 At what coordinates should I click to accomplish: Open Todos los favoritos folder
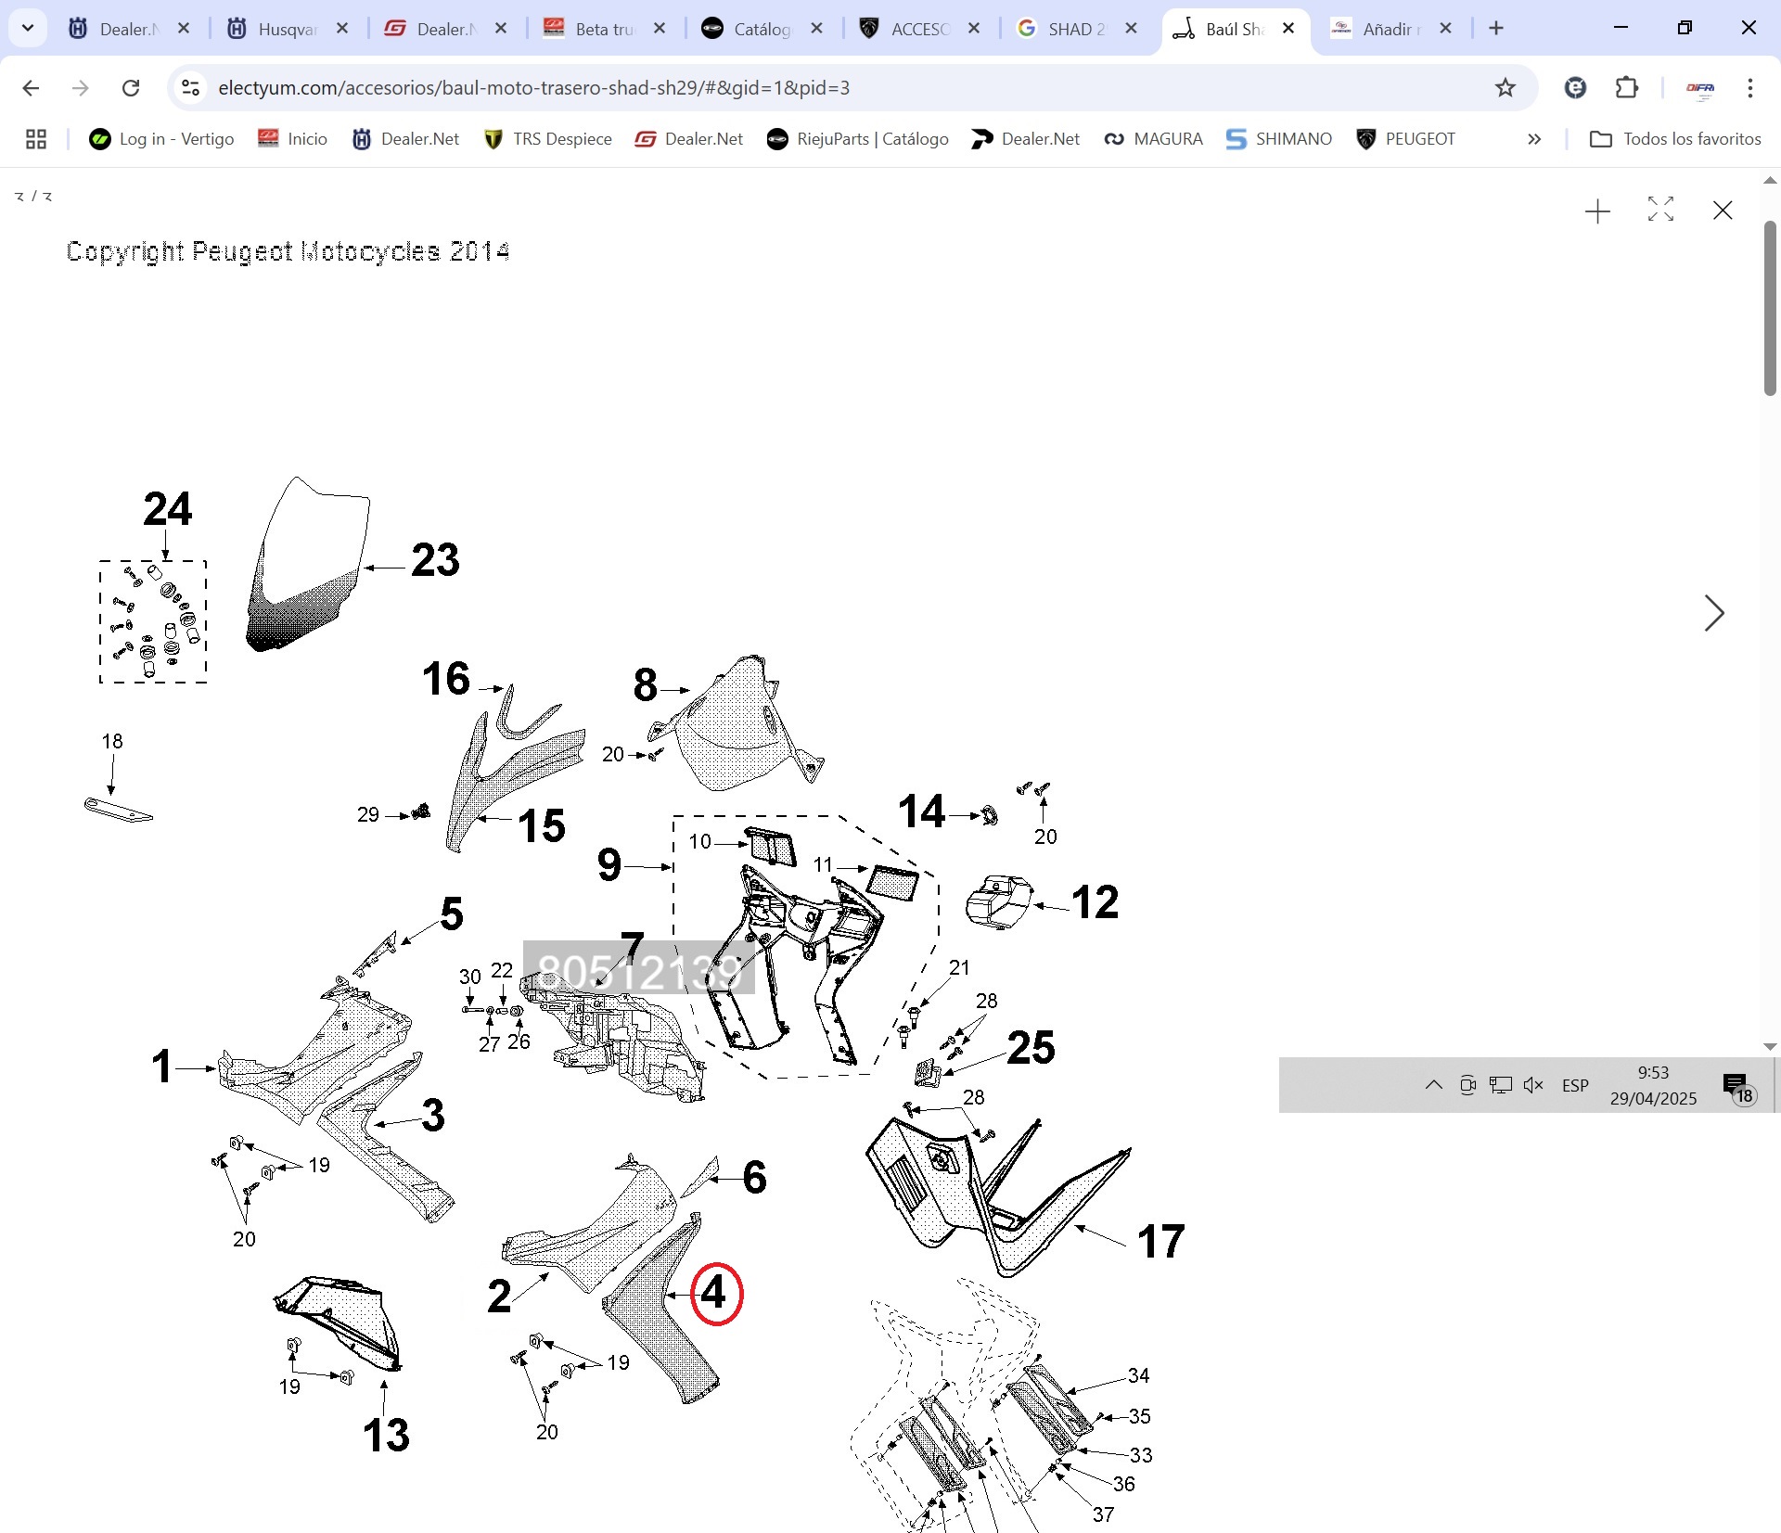tap(1675, 139)
